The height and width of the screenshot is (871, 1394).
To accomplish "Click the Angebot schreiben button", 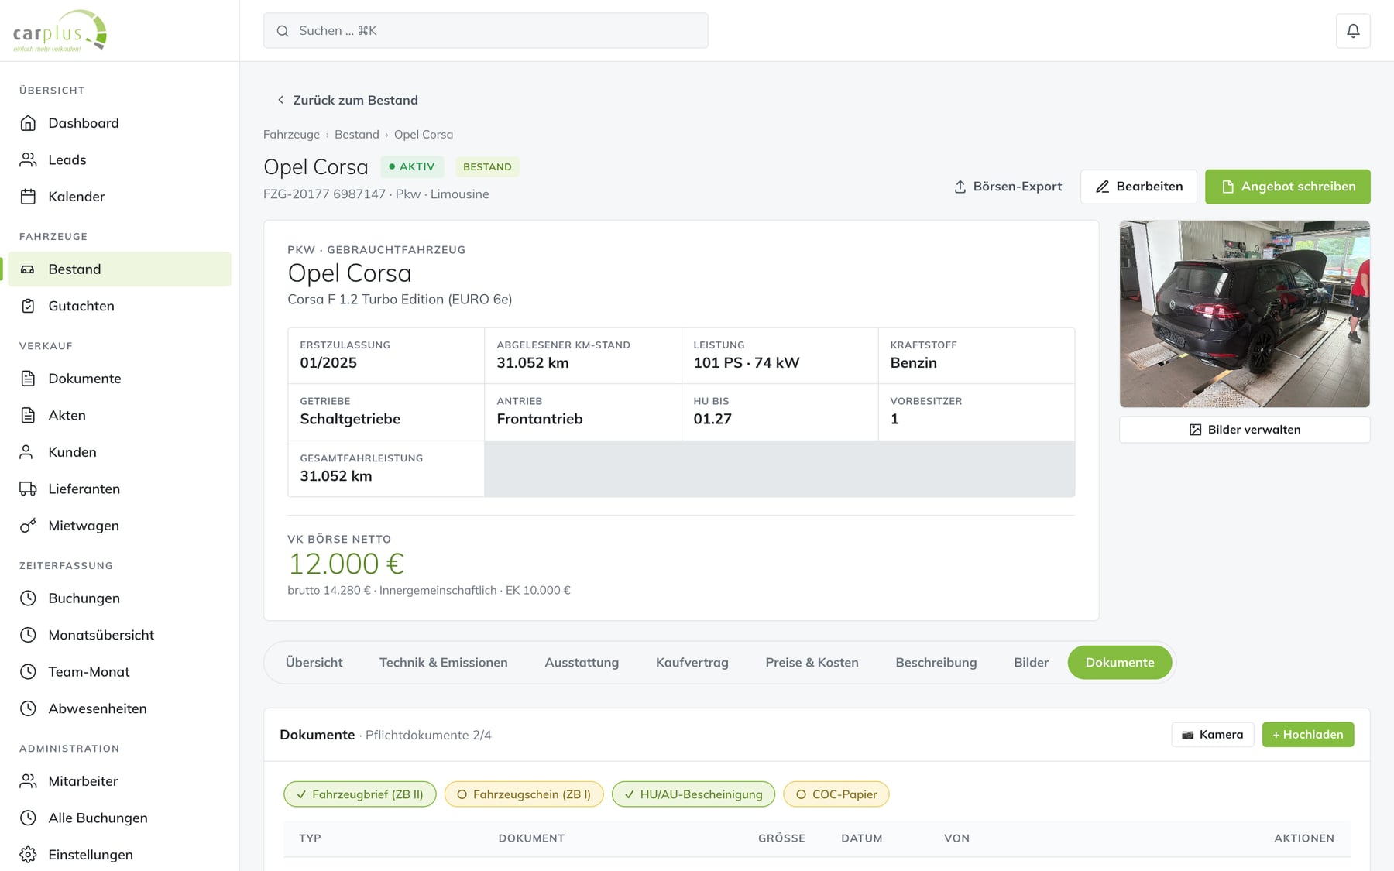I will click(1288, 187).
